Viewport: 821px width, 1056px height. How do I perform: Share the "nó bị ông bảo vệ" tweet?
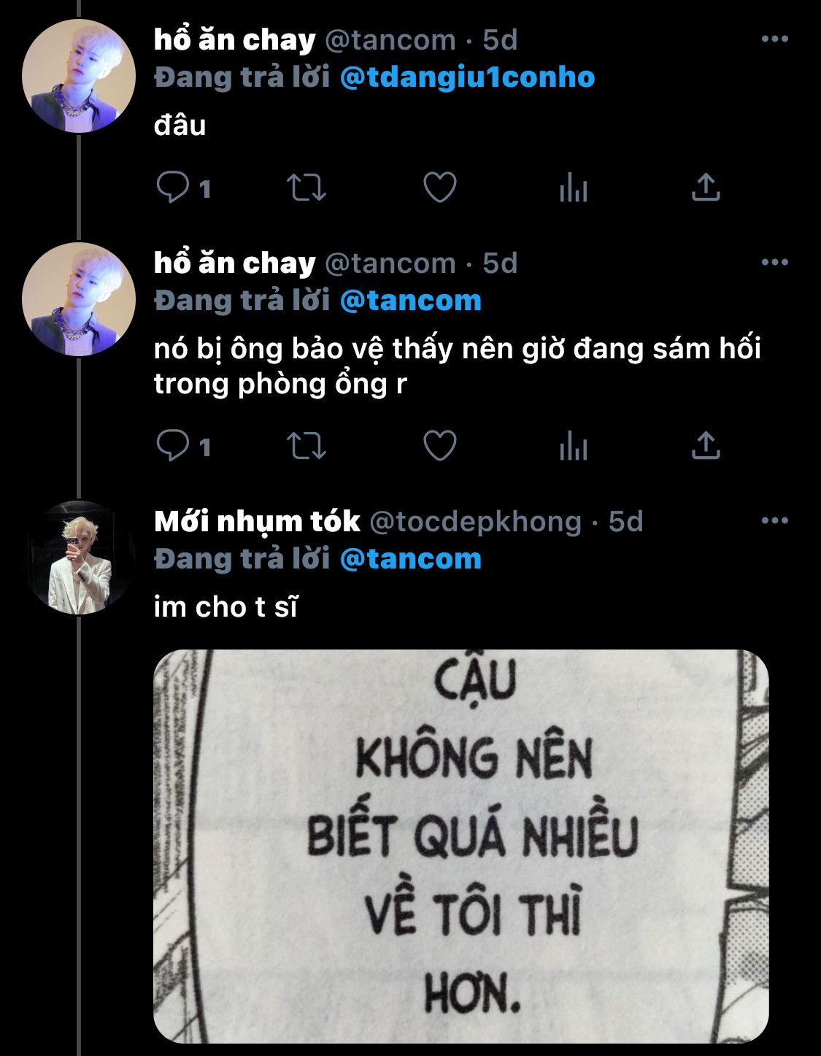pyautogui.click(x=706, y=446)
